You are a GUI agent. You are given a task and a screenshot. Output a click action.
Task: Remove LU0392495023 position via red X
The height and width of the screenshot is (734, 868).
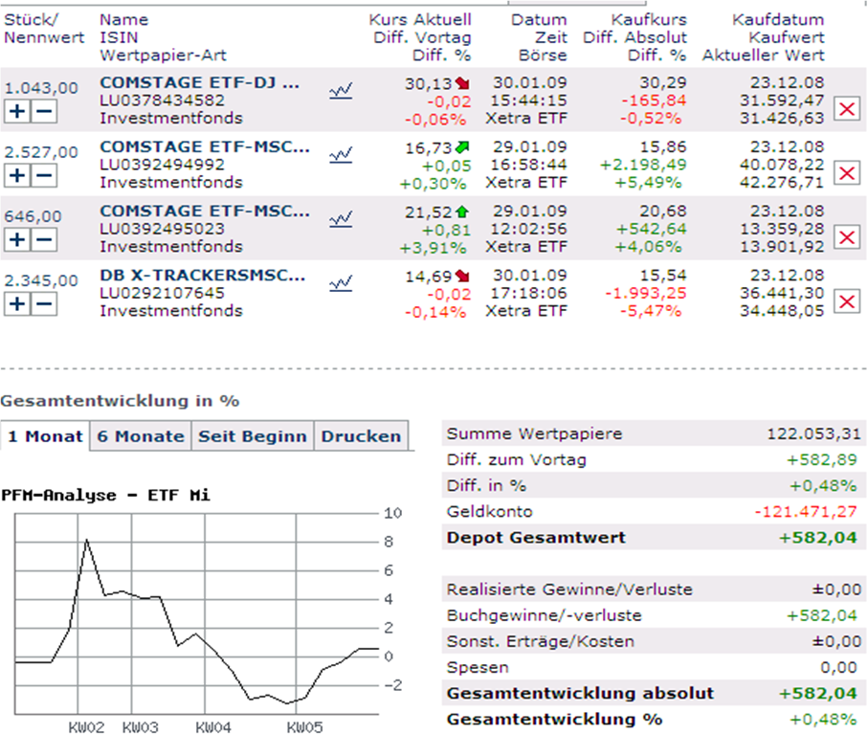point(846,237)
